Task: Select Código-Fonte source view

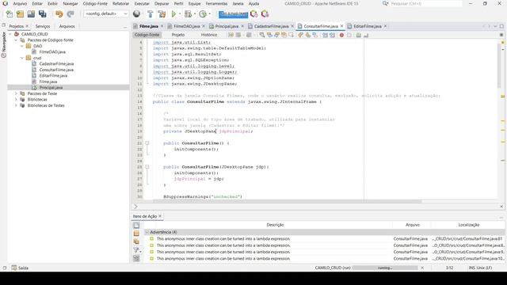Action: [x=147, y=35]
